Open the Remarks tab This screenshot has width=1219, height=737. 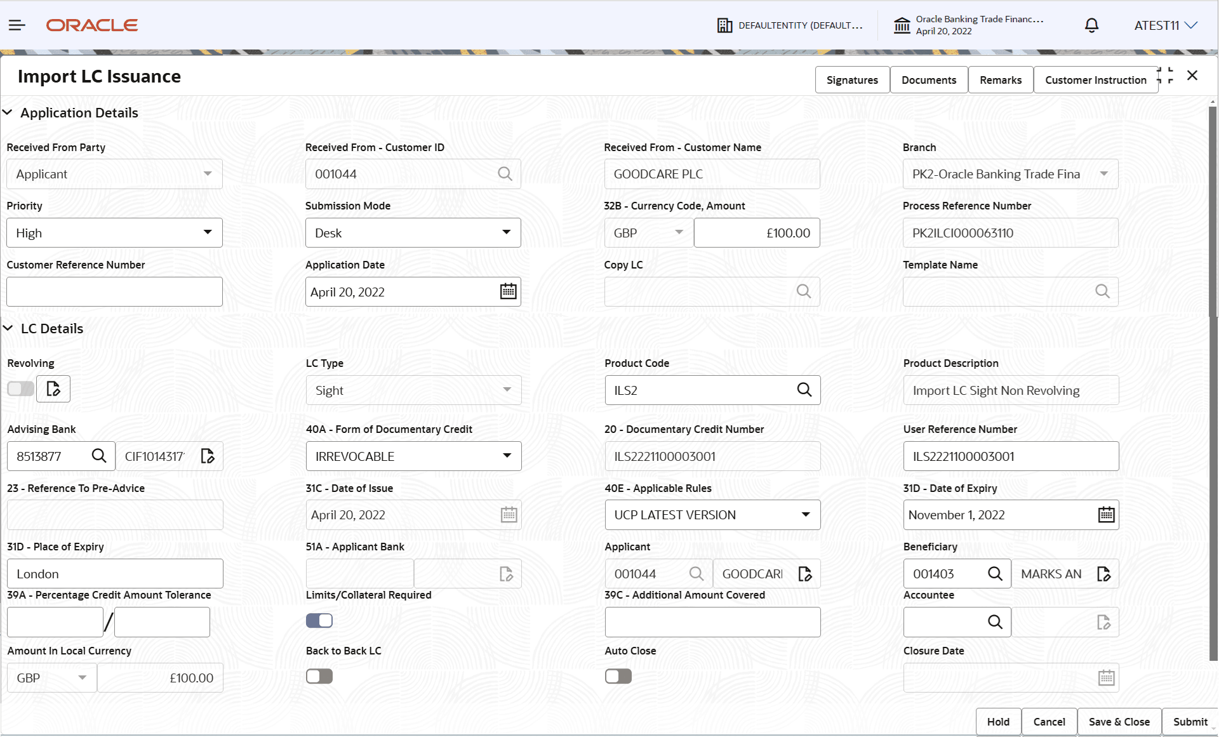tap(1000, 80)
